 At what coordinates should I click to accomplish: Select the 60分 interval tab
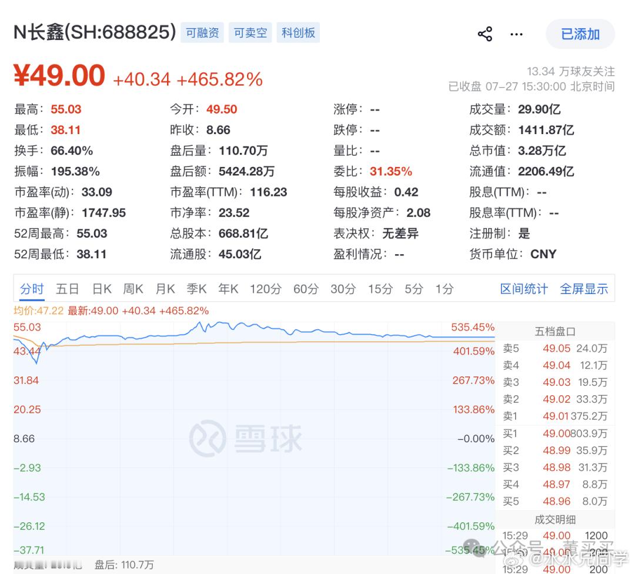(306, 289)
